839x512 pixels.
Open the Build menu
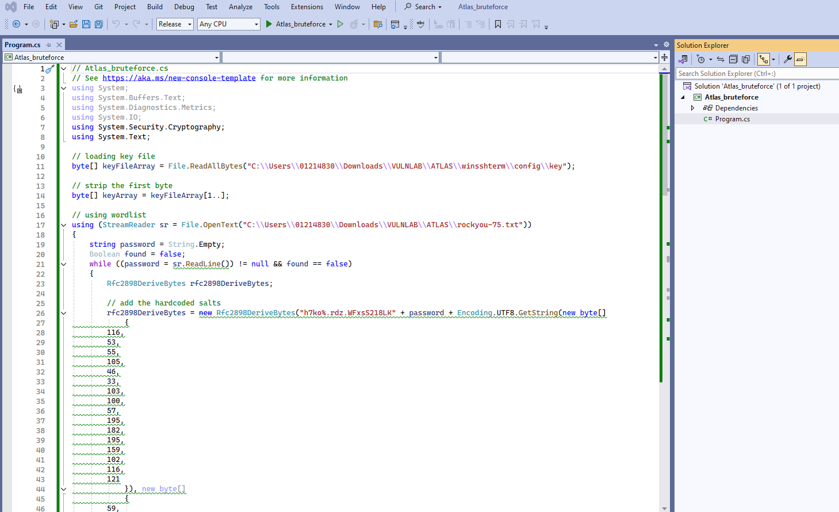click(x=155, y=7)
